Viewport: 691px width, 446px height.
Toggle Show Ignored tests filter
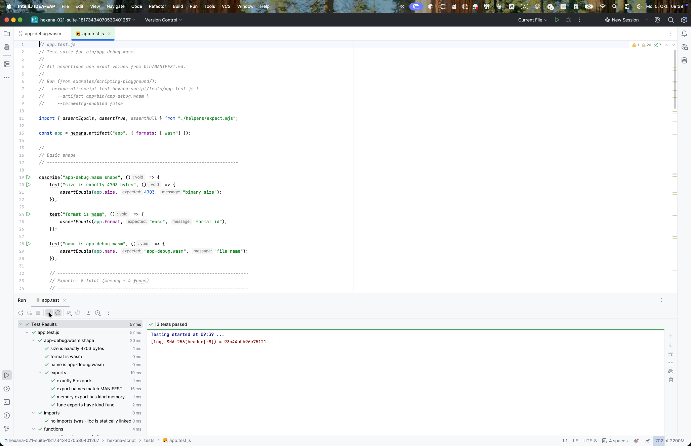pos(58,313)
